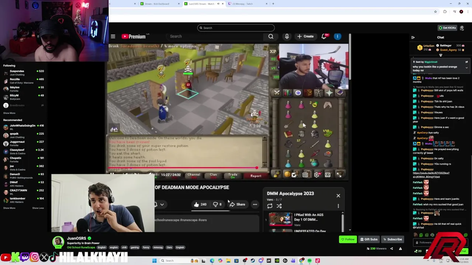Mute the JuanOSRS tab audio icon
Screen dimensions: 472x265
click(x=218, y=4)
